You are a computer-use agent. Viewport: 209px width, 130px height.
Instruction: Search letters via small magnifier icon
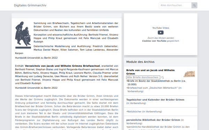162,77
